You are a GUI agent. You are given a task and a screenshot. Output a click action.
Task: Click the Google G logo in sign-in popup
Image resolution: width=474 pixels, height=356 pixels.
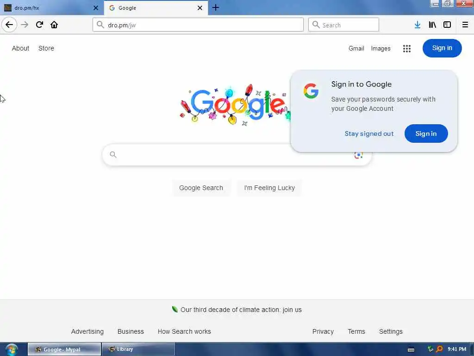[311, 91]
